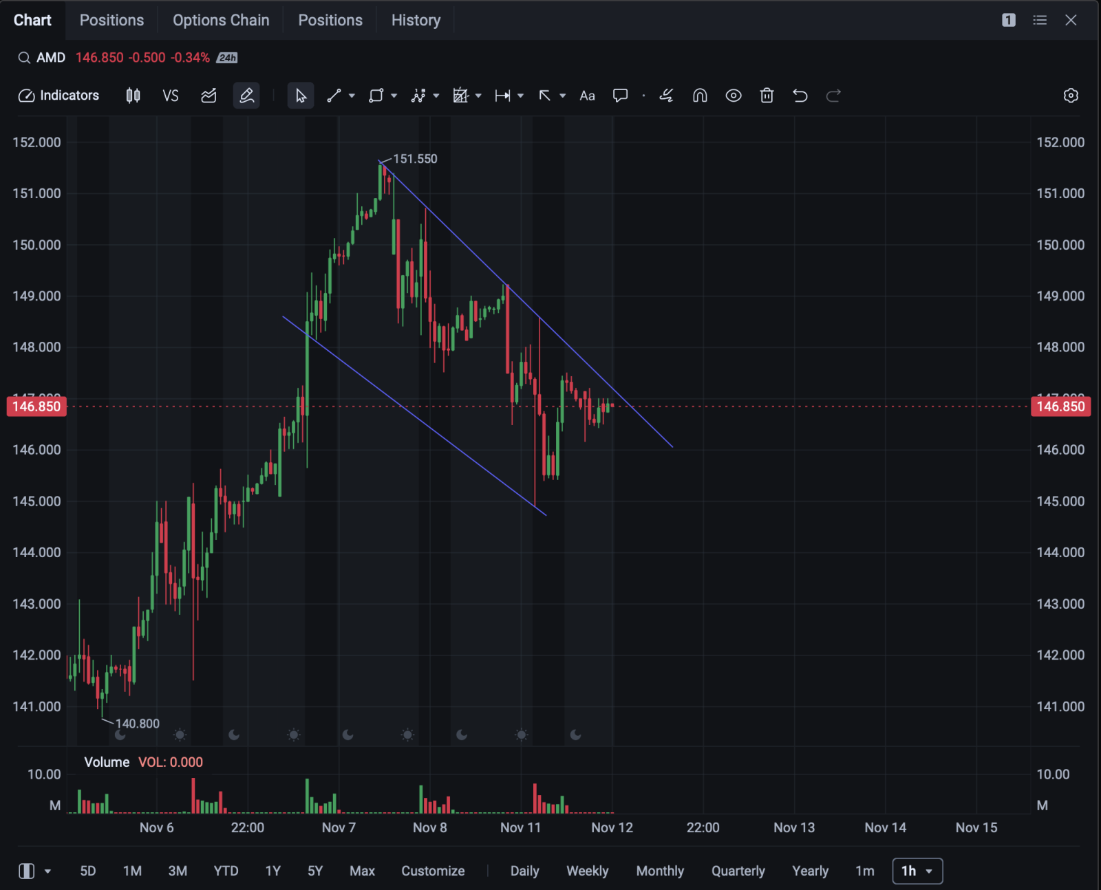The height and width of the screenshot is (890, 1101).
Task: Switch to the Quarterly interval
Action: tap(738, 871)
